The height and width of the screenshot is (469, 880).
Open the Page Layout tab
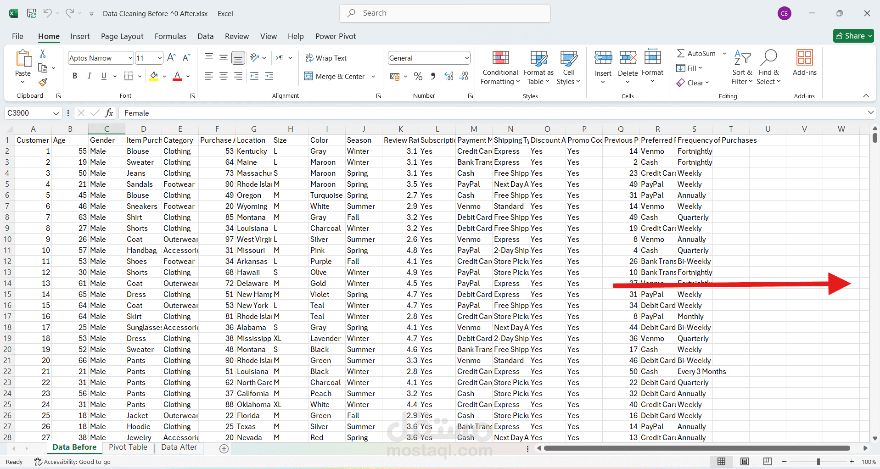coord(122,36)
